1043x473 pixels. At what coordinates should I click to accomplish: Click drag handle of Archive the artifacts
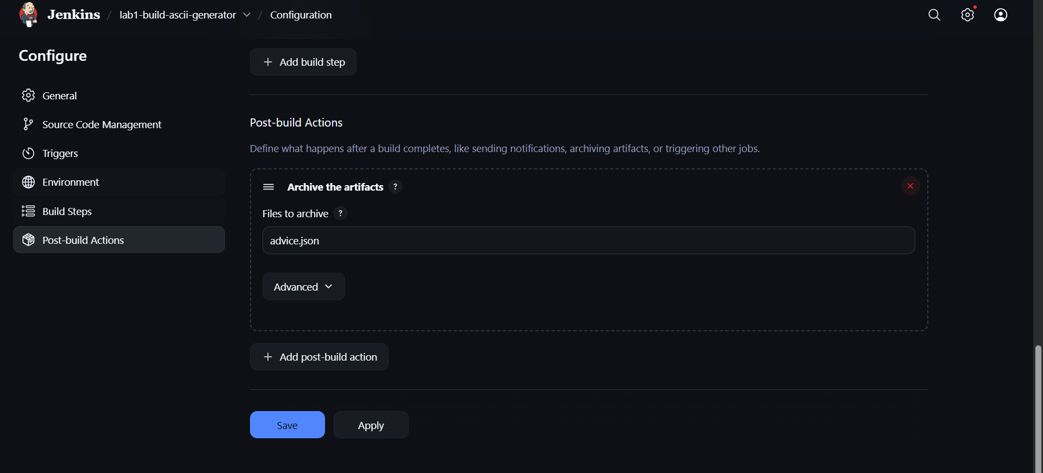tap(268, 187)
